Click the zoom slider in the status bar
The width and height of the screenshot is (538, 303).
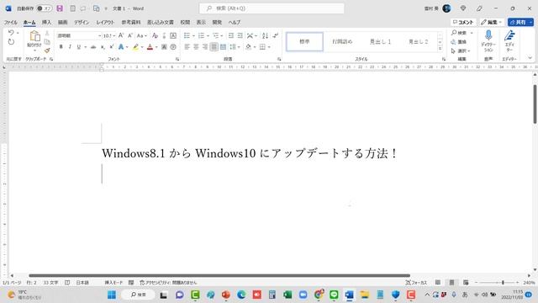(x=497, y=283)
